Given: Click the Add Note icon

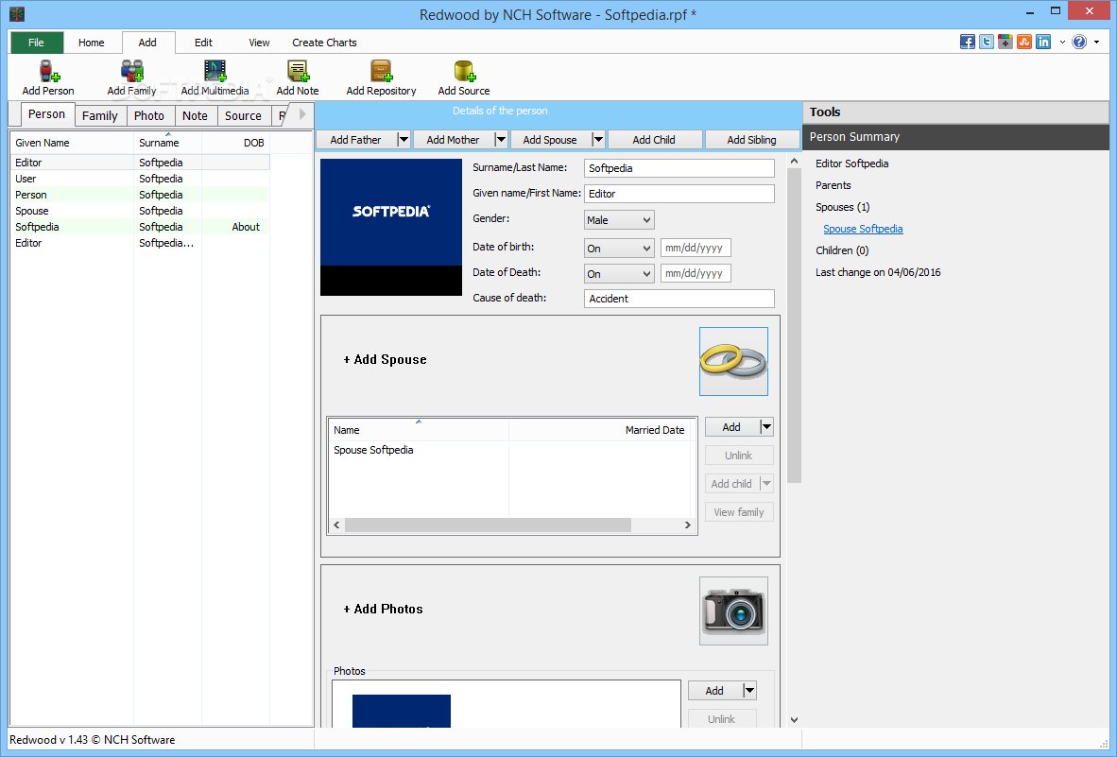Looking at the screenshot, I should tap(298, 71).
